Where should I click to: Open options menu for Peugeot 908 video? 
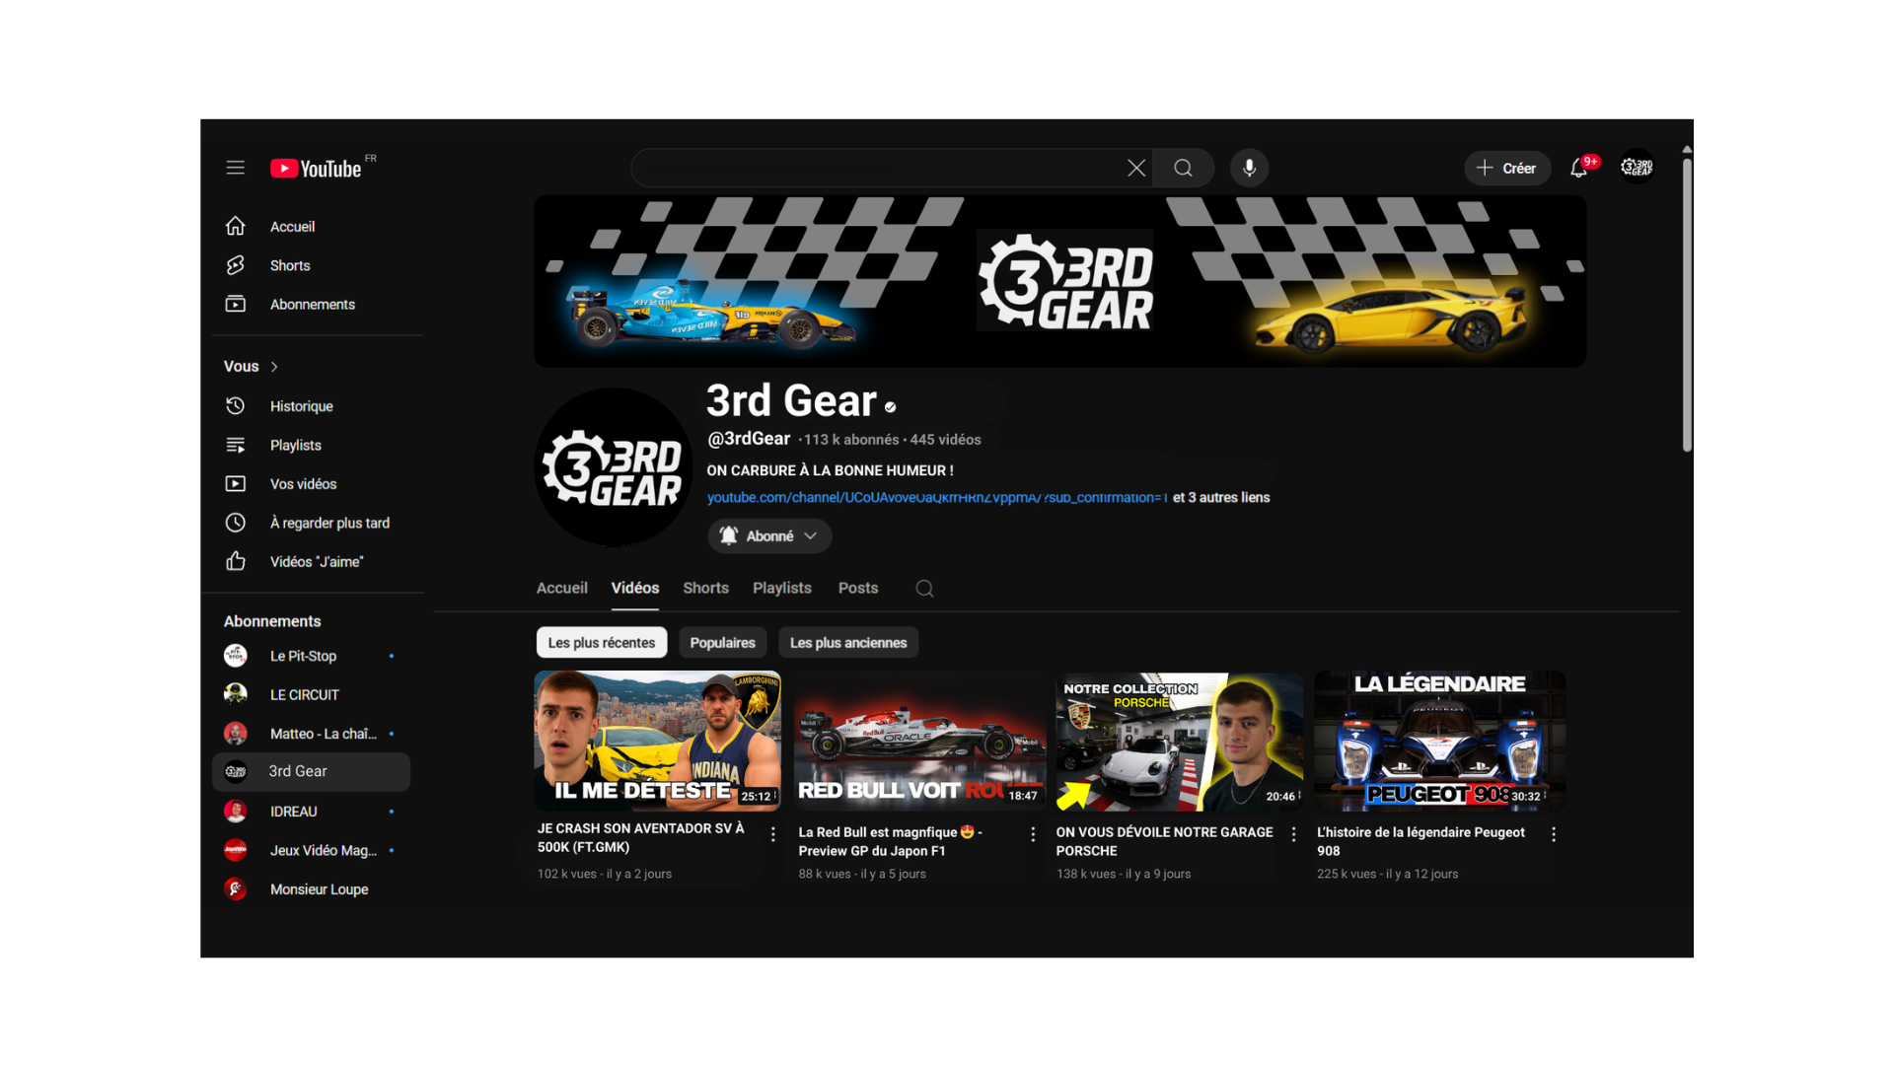point(1554,834)
